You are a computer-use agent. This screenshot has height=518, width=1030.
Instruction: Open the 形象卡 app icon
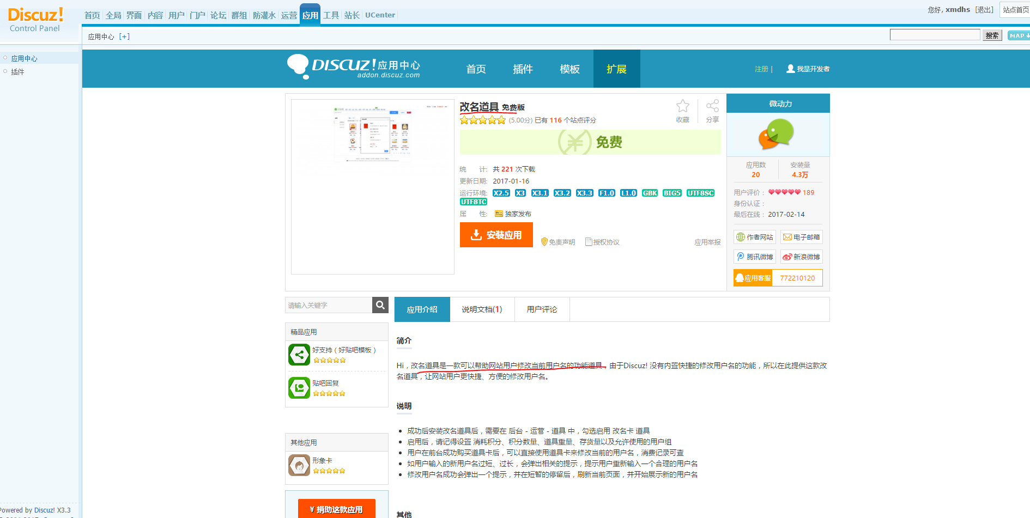pos(299,465)
